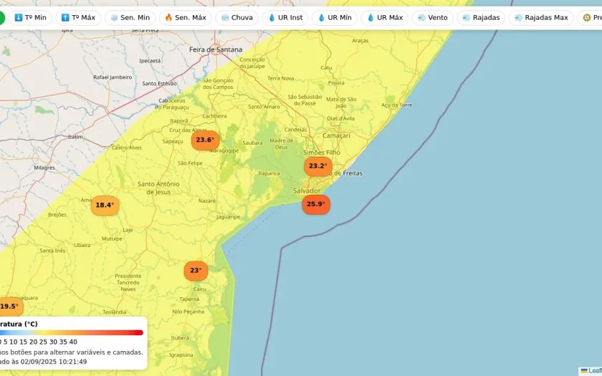Click the droplet icon on UR Máx
The image size is (602, 376).
point(371,18)
